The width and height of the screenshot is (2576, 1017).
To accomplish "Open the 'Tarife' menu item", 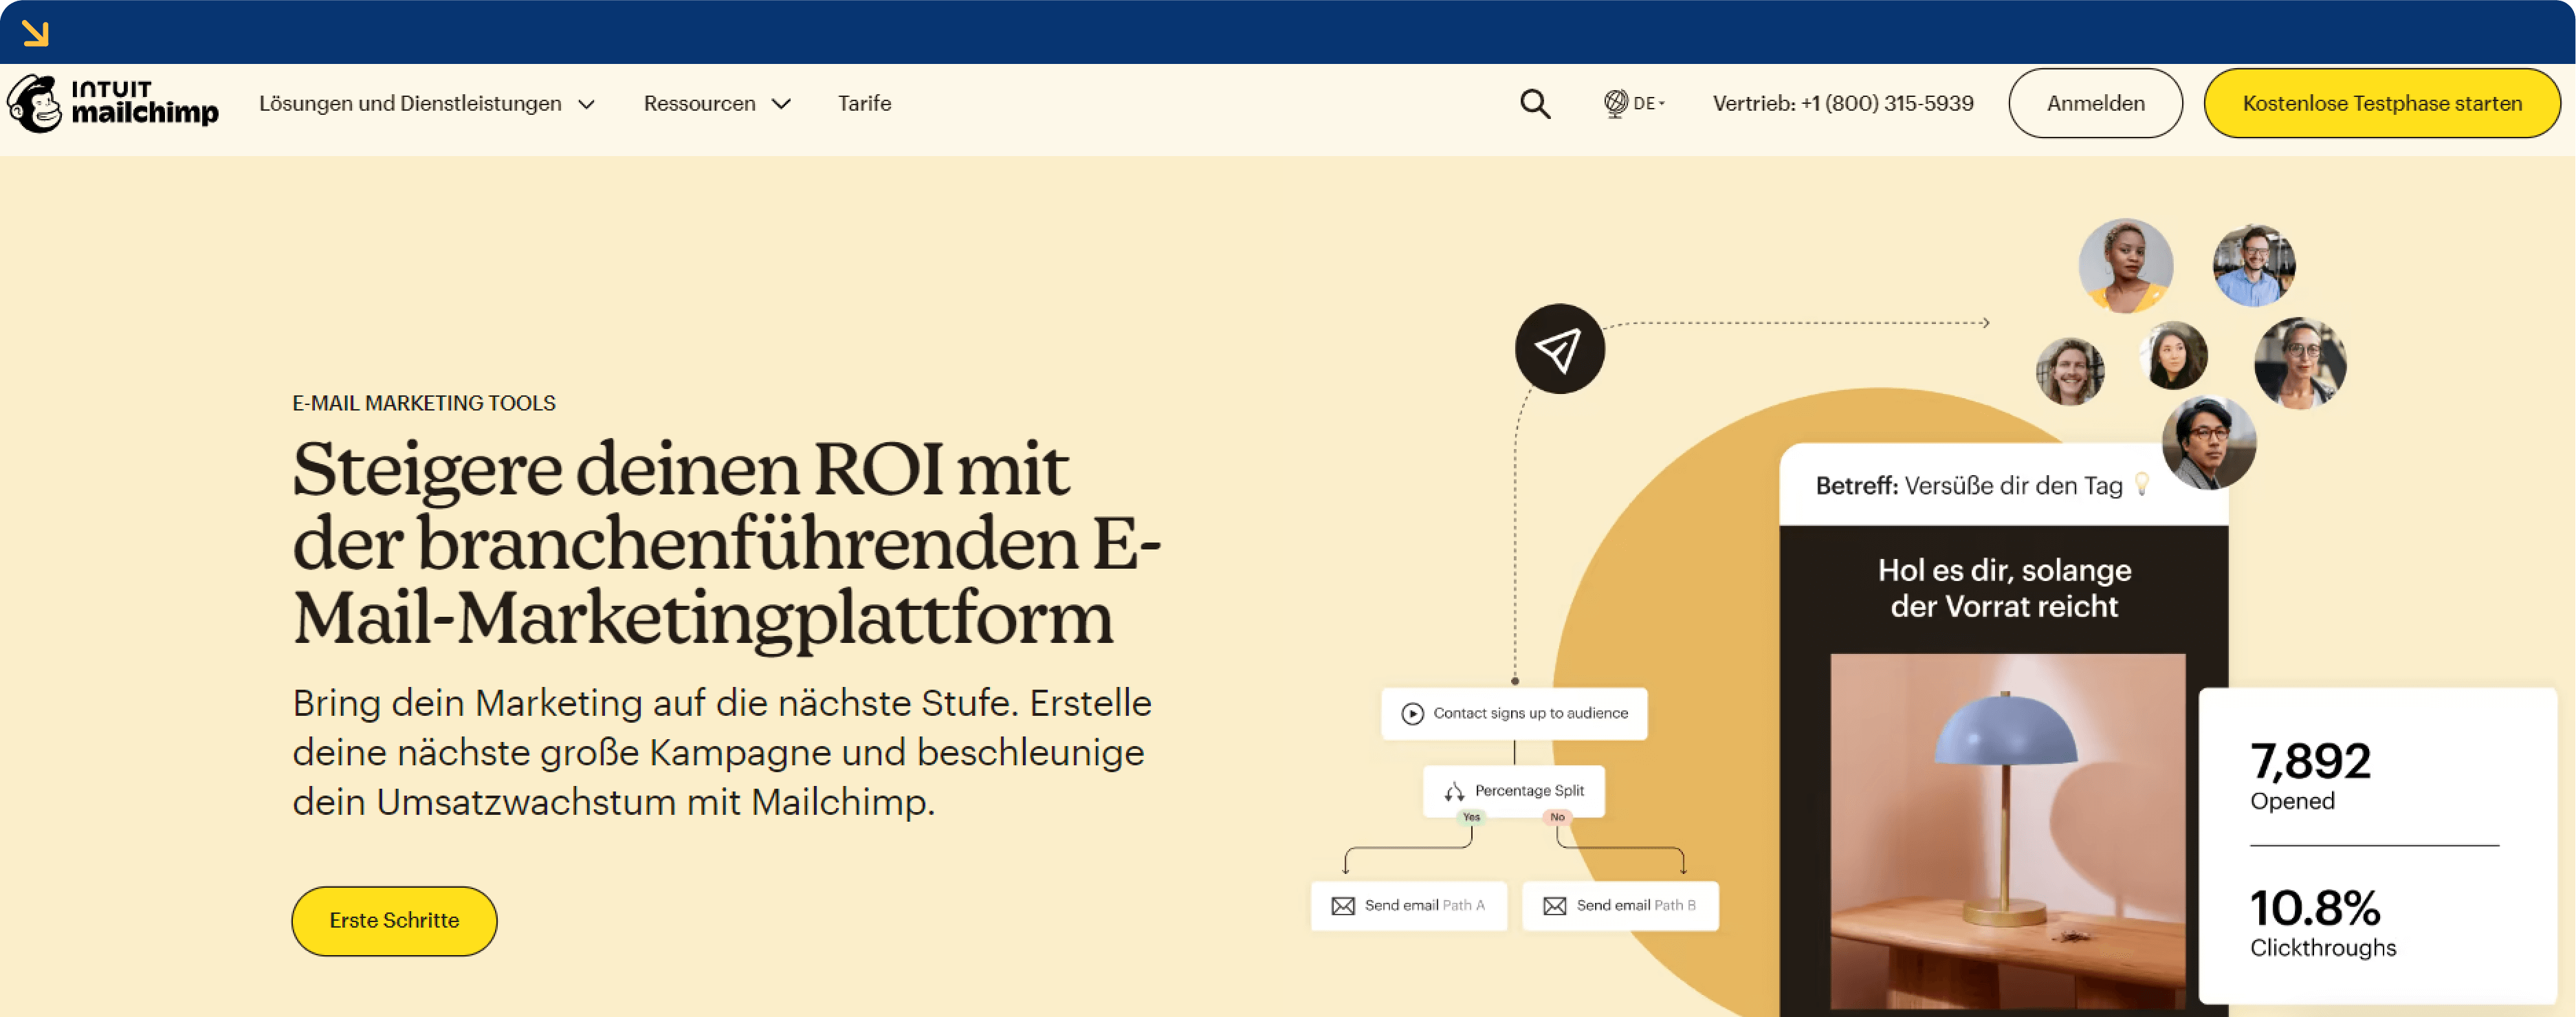I will [x=864, y=103].
